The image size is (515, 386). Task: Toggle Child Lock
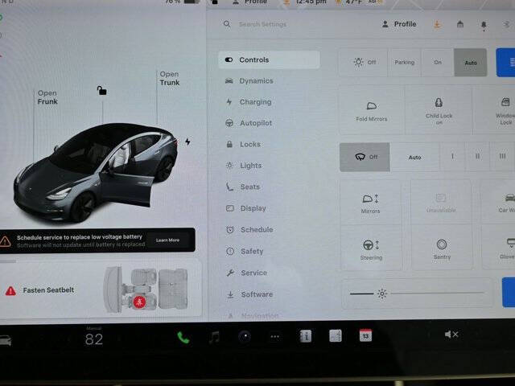439,111
